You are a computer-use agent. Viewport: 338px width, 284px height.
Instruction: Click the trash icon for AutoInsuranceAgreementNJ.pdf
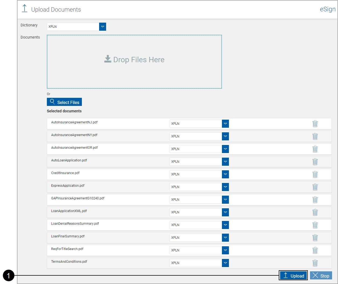[x=315, y=124]
